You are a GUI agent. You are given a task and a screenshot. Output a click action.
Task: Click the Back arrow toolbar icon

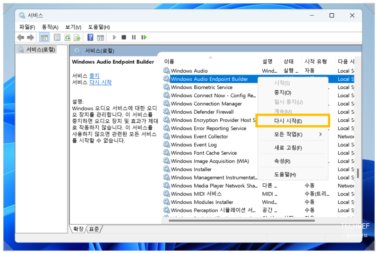21,37
